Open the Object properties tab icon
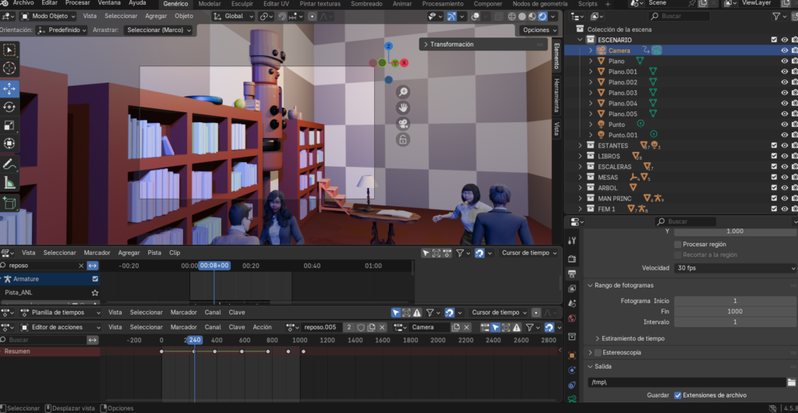Screen dimensions: 798x413 [x=571, y=355]
